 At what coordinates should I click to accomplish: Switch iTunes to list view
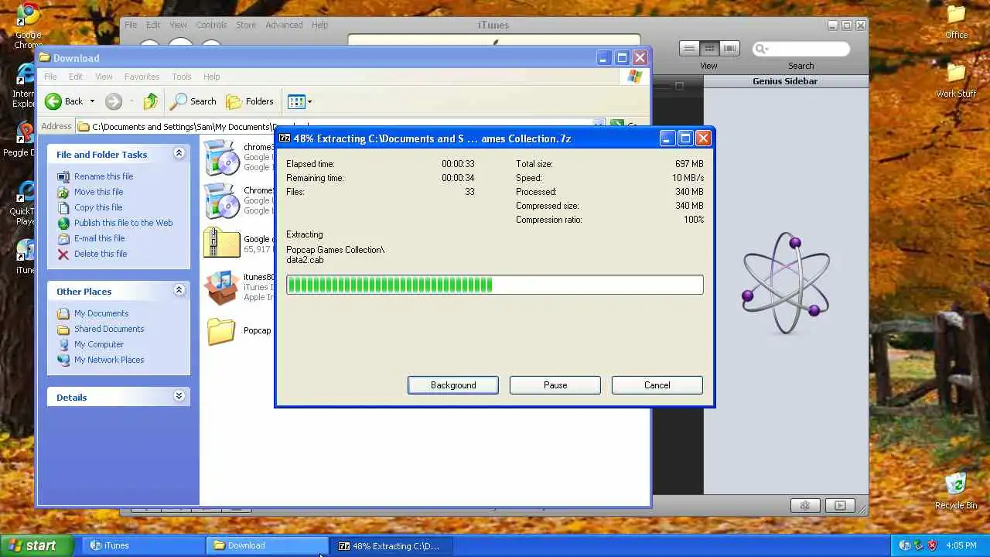point(689,49)
